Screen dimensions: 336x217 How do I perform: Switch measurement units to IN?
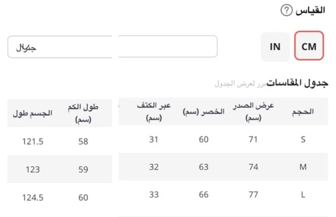click(x=275, y=47)
